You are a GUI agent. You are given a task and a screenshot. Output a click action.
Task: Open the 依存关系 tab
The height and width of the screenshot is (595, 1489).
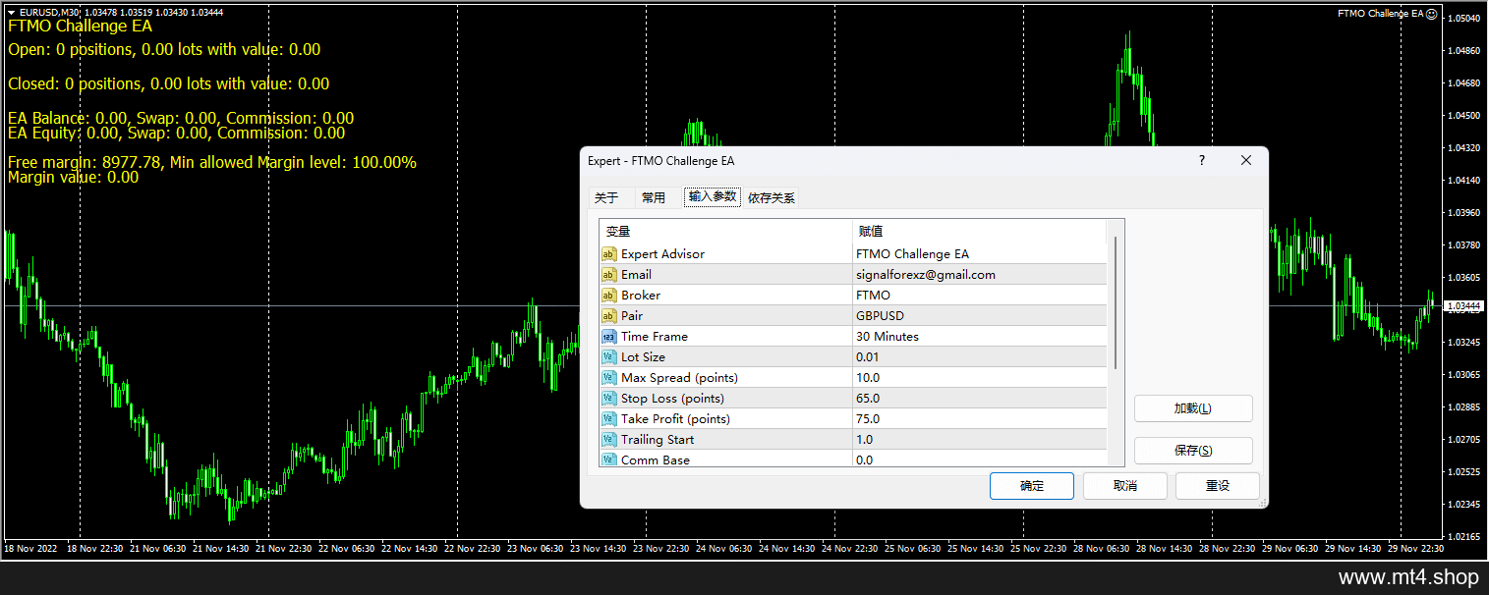(772, 197)
